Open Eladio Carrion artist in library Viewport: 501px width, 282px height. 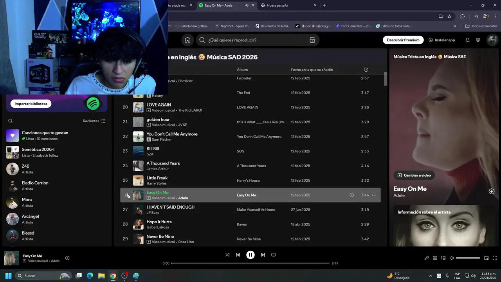[x=56, y=186]
